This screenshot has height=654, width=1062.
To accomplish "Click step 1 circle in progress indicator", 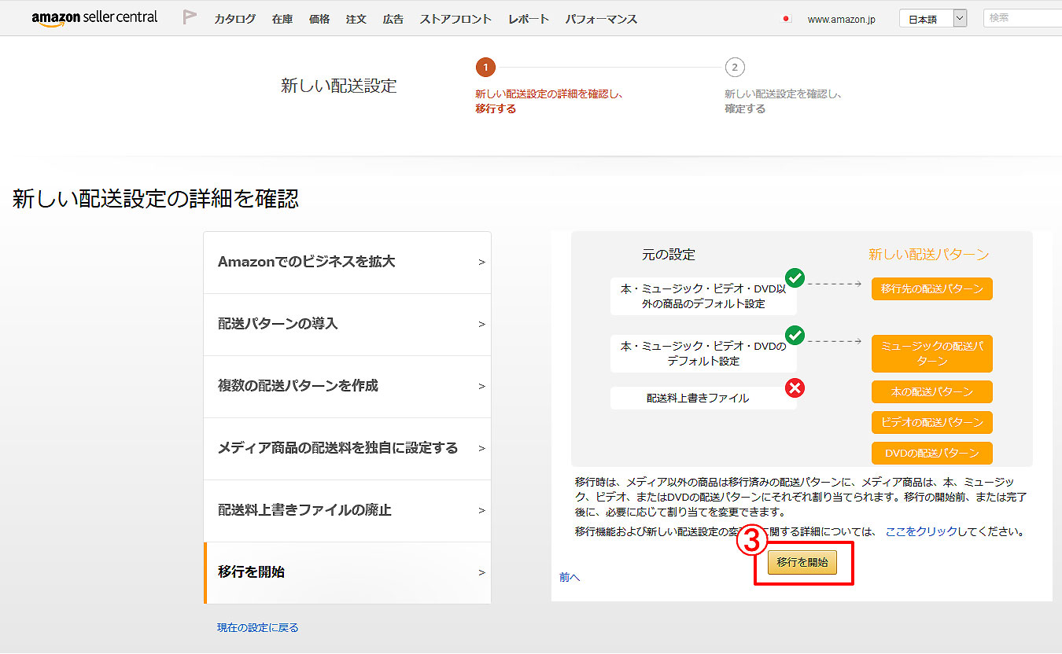I will (x=485, y=68).
